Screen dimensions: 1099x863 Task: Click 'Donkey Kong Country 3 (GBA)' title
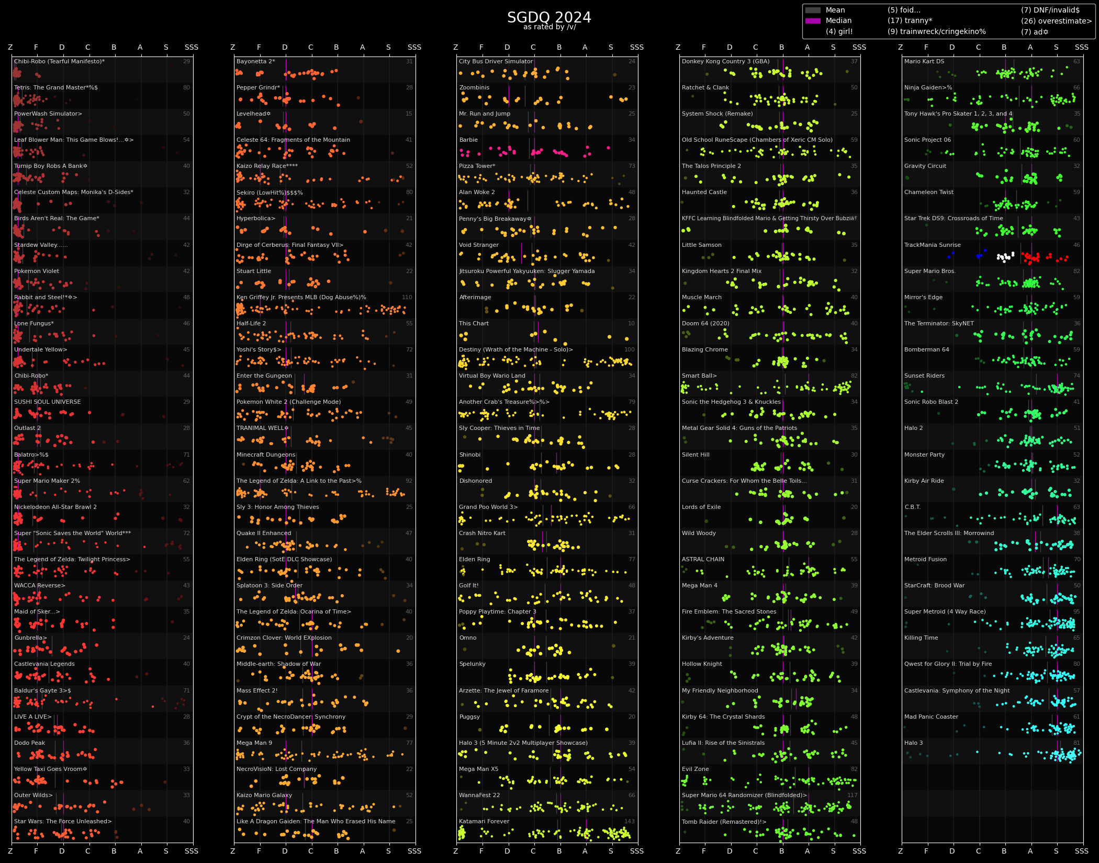coord(725,61)
